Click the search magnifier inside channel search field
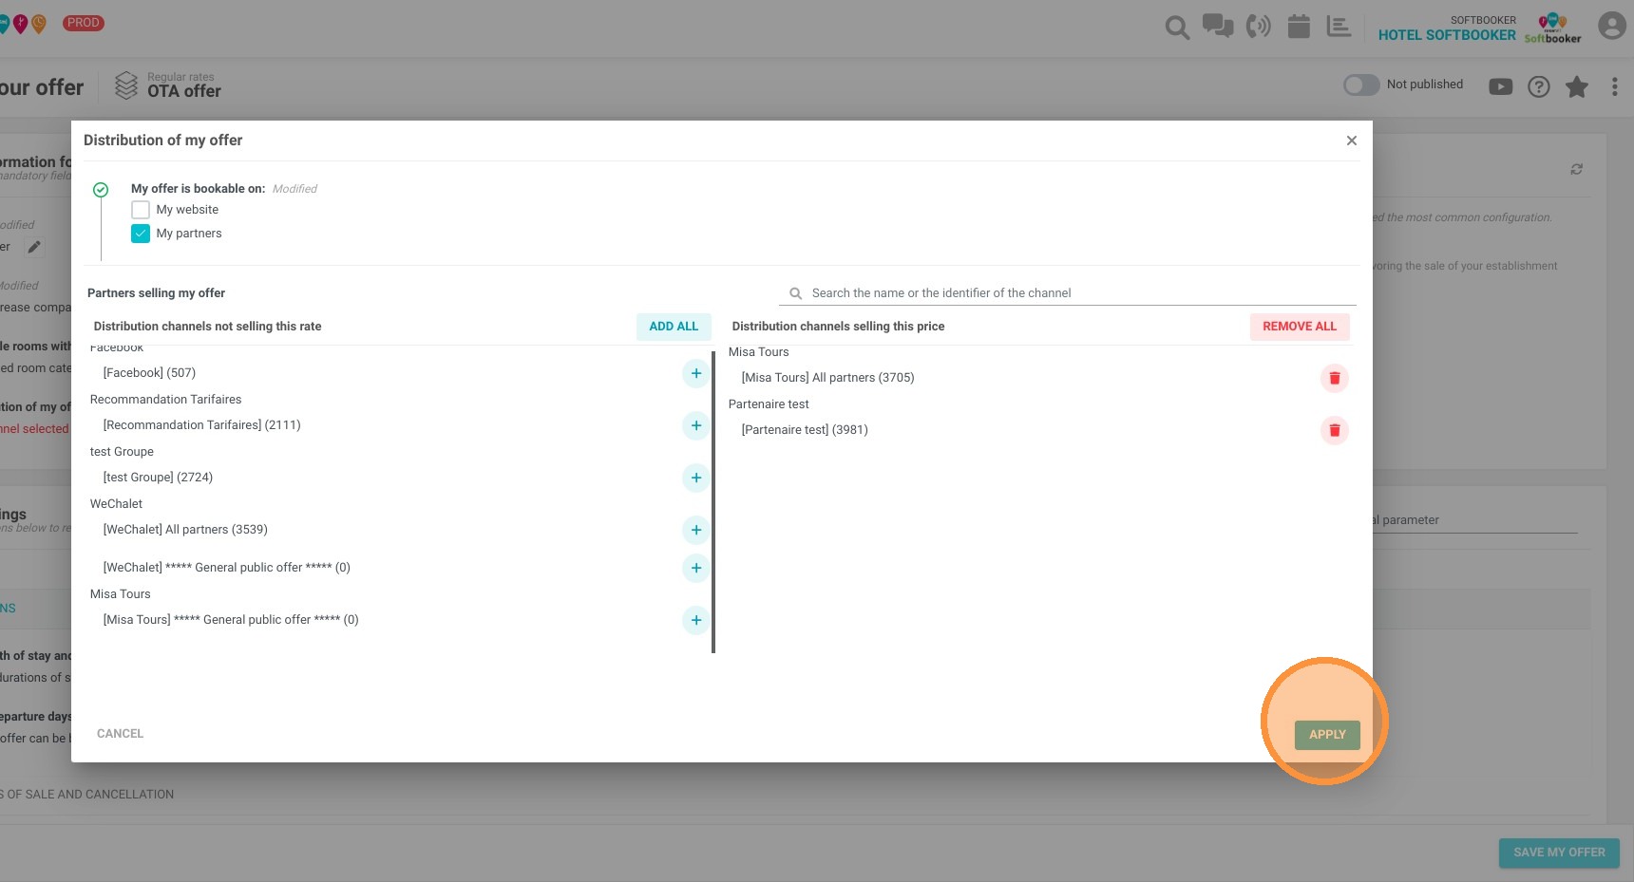1634x882 pixels. coord(796,293)
